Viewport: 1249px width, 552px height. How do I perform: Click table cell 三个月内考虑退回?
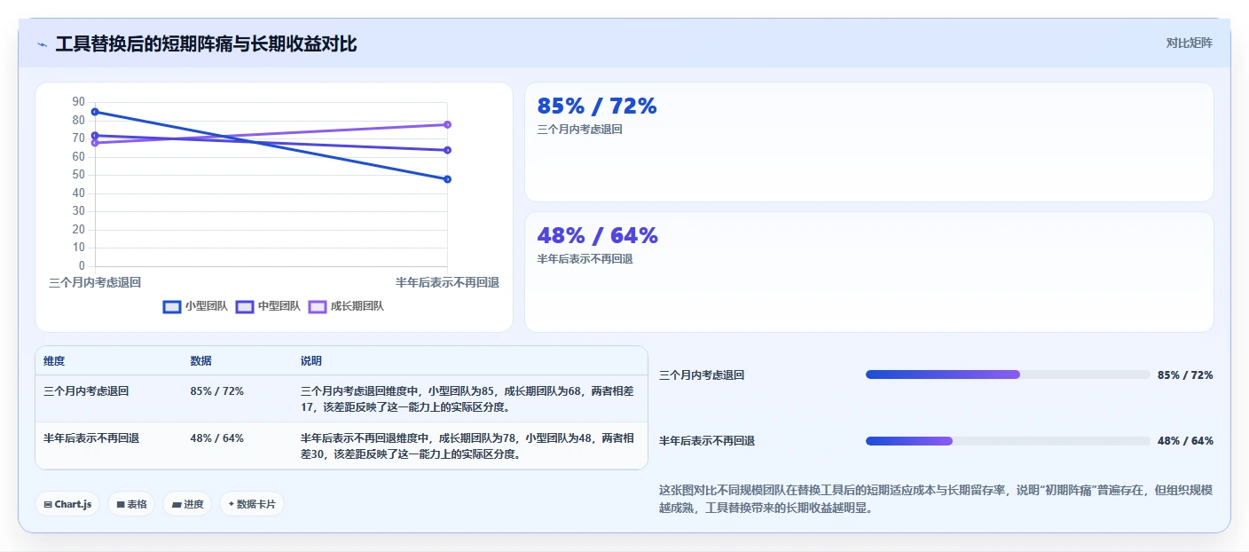click(86, 390)
